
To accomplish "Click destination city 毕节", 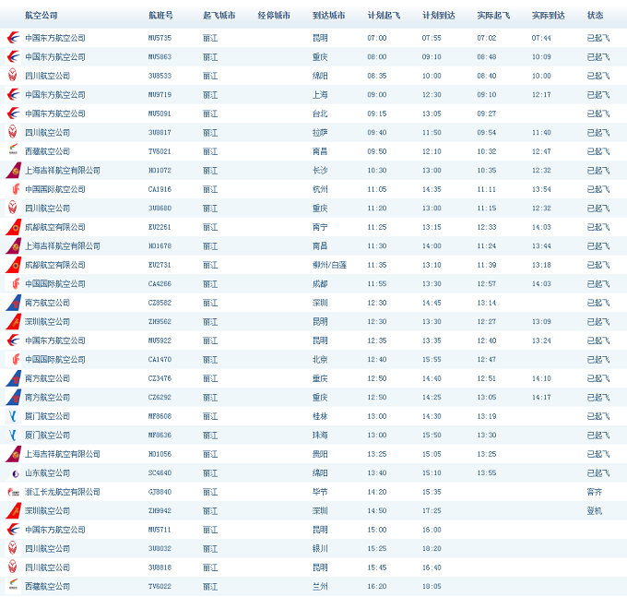I will click(320, 492).
